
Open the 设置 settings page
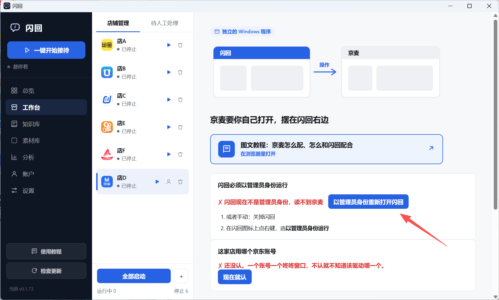[x=46, y=190]
